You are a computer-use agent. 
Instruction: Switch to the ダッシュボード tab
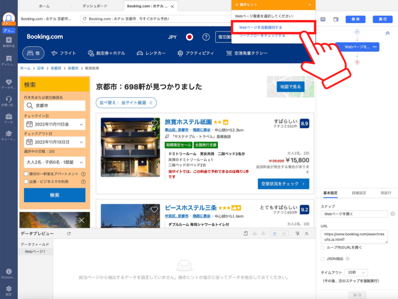click(x=95, y=6)
